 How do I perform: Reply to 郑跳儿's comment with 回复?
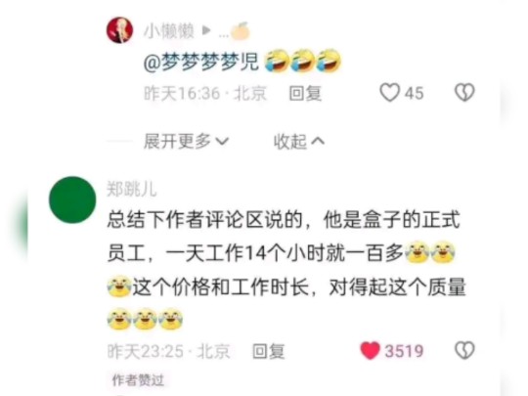pos(268,351)
